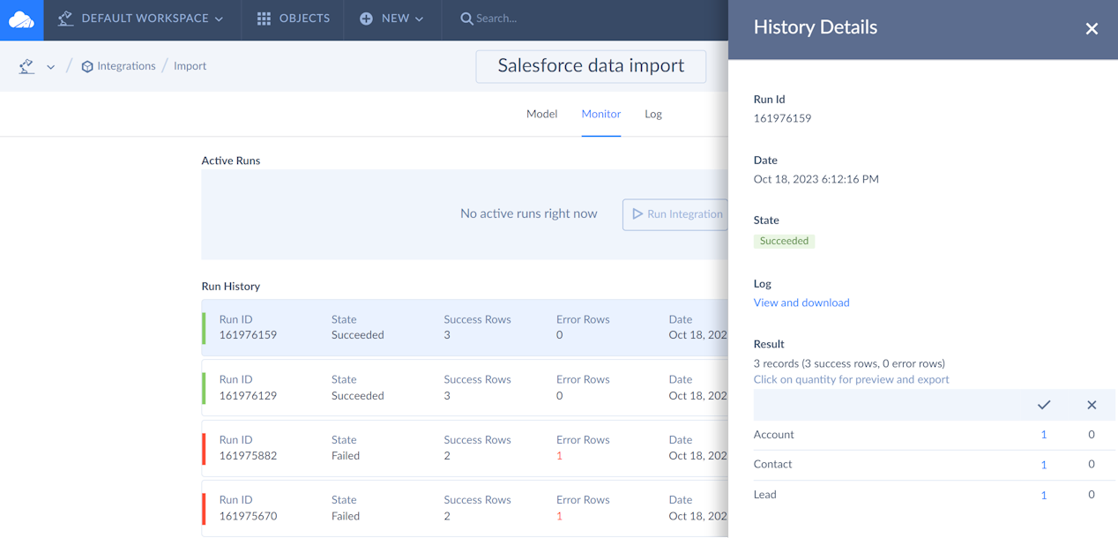
Task: Expand the breadcrumb chevron dropdown
Action: 51,67
